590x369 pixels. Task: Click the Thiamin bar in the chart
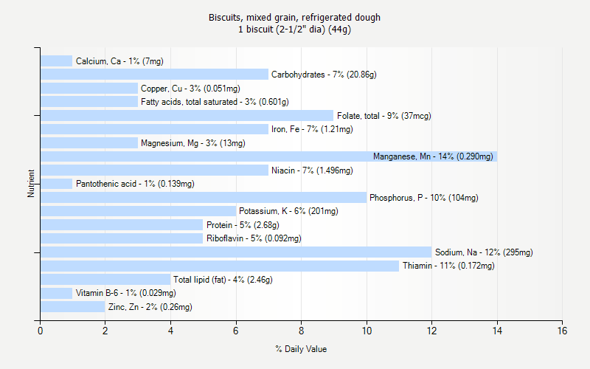(220, 266)
